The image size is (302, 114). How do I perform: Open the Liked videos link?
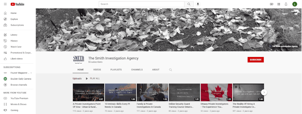click(x=17, y=59)
